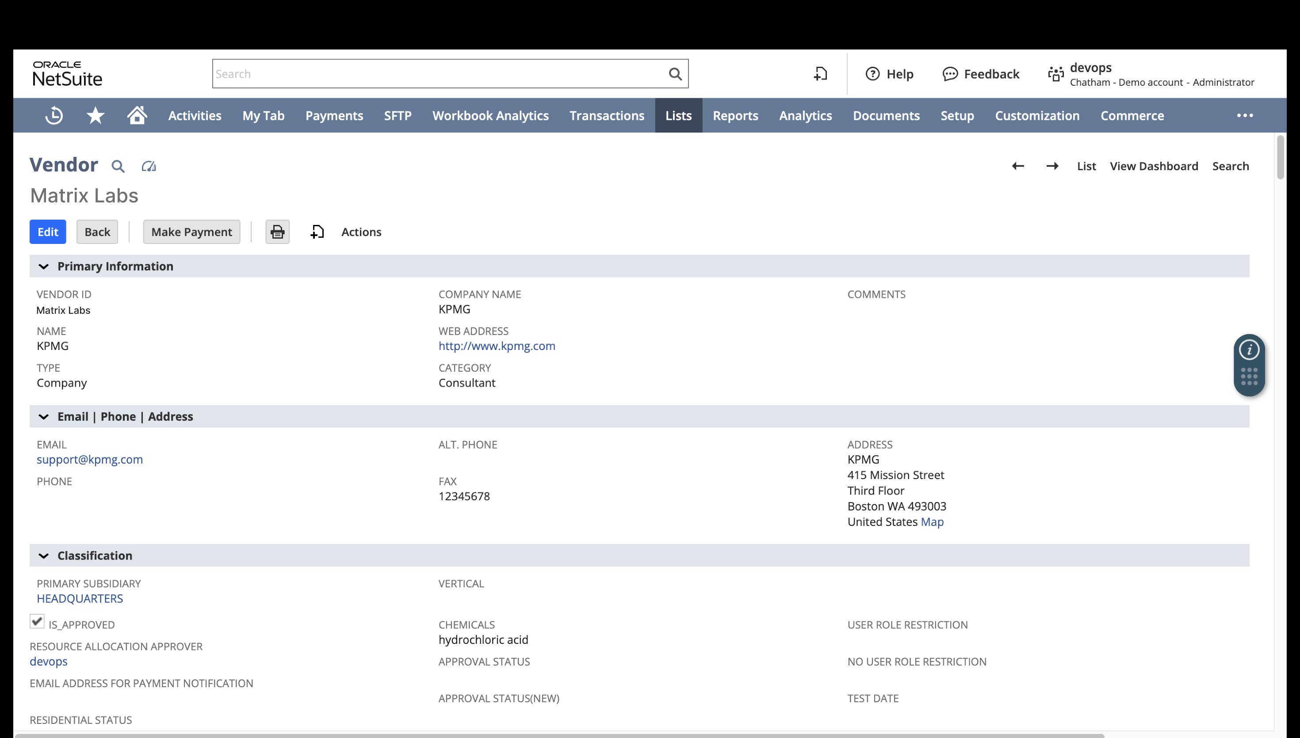Click the Consultant category value

(x=467, y=383)
